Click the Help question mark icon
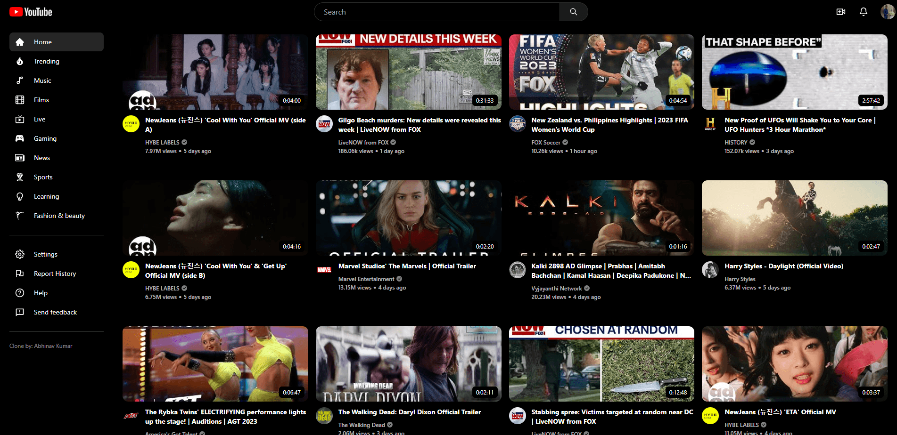This screenshot has height=435, width=897. 20,293
